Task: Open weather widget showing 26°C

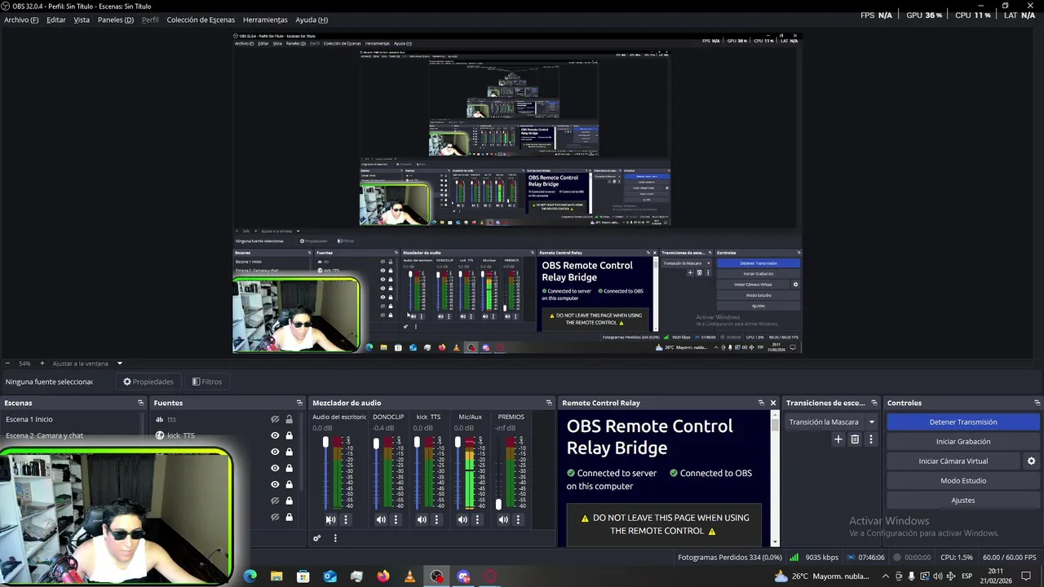Action: [822, 576]
